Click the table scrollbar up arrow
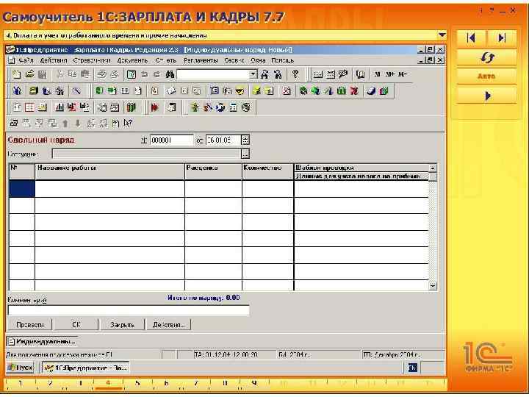Image resolution: width=529 pixels, height=397 pixels. (x=433, y=168)
